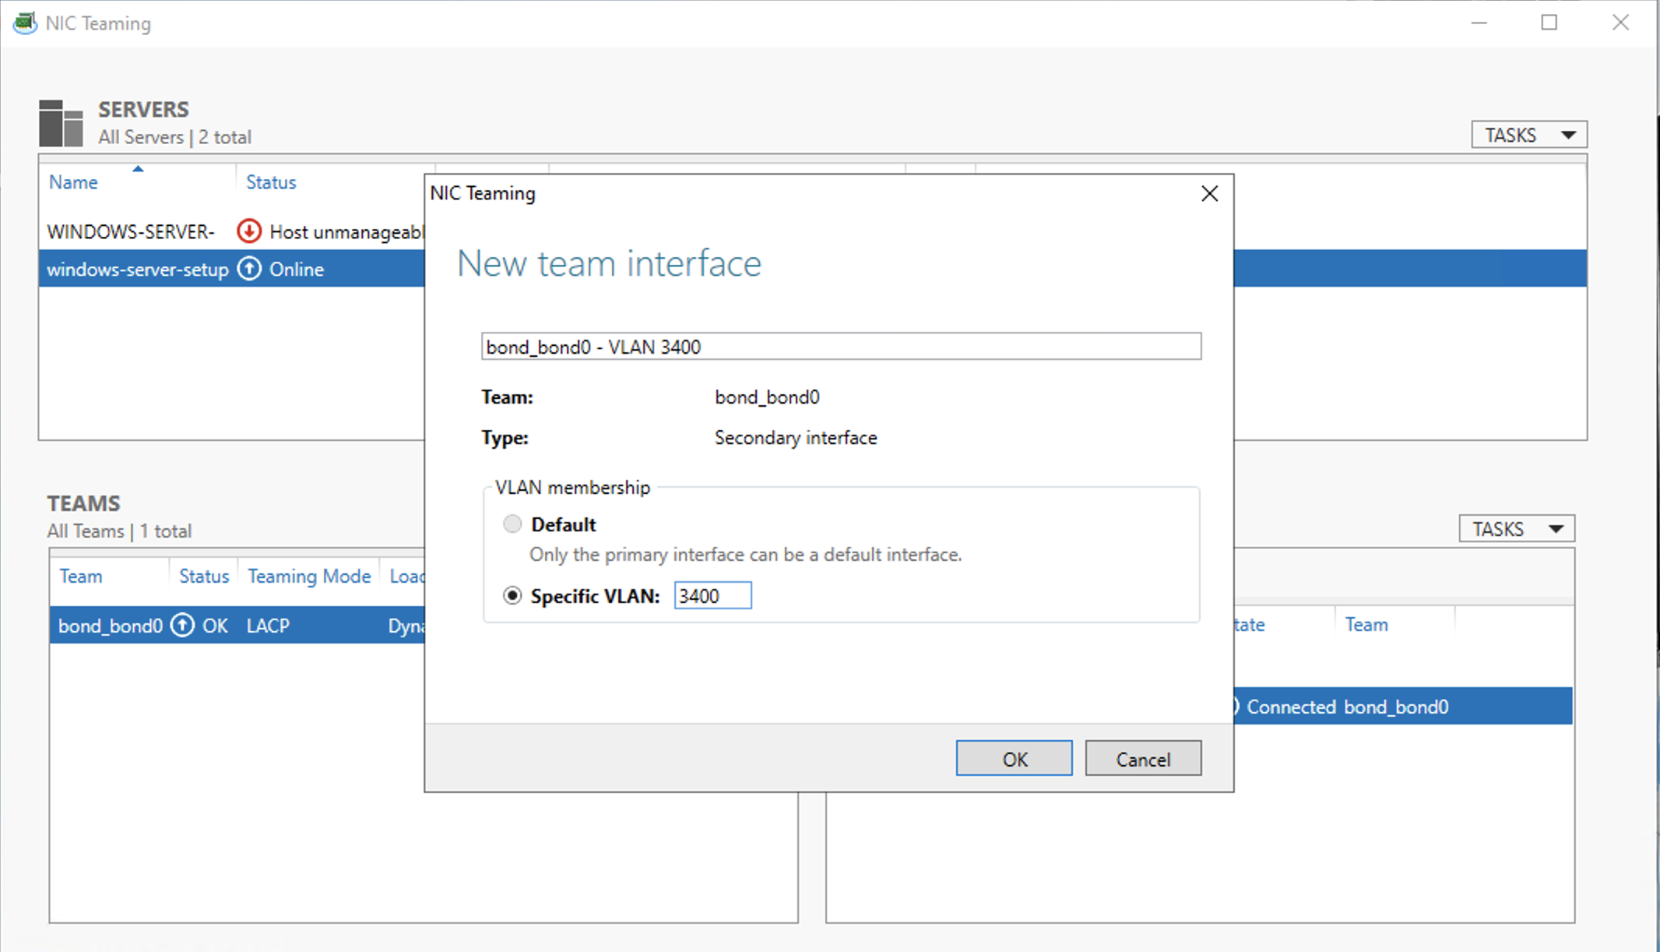Confirm the dialog with the OK button
This screenshot has width=1660, height=952.
click(1014, 758)
